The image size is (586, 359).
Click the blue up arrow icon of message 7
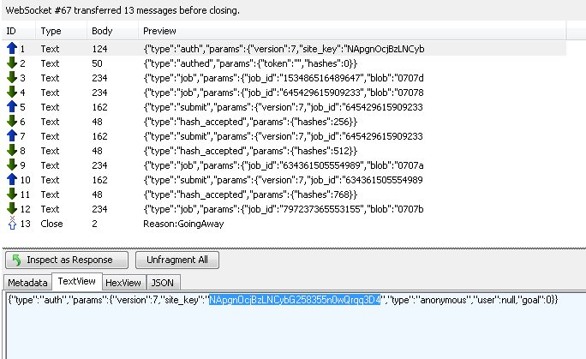(12, 135)
